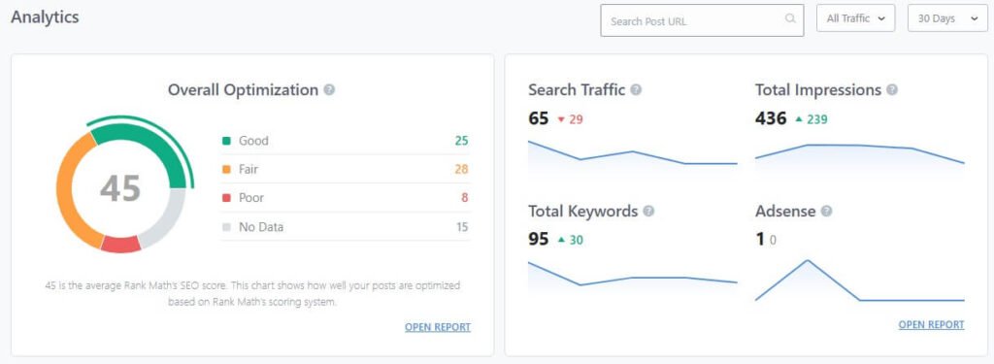Viewport: 994px width, 364px height.
Task: Click the red segment of the donut chart
Action: pyautogui.click(x=121, y=245)
